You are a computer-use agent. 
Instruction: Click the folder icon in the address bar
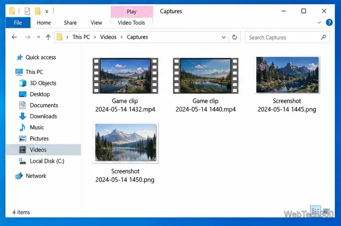60,37
